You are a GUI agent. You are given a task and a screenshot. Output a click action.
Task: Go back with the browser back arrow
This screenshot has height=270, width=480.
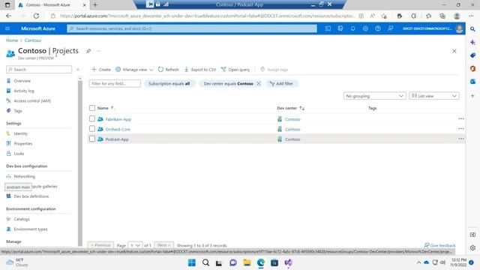point(8,16)
